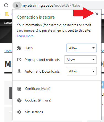Open Certificate (Valid) details

38,89
